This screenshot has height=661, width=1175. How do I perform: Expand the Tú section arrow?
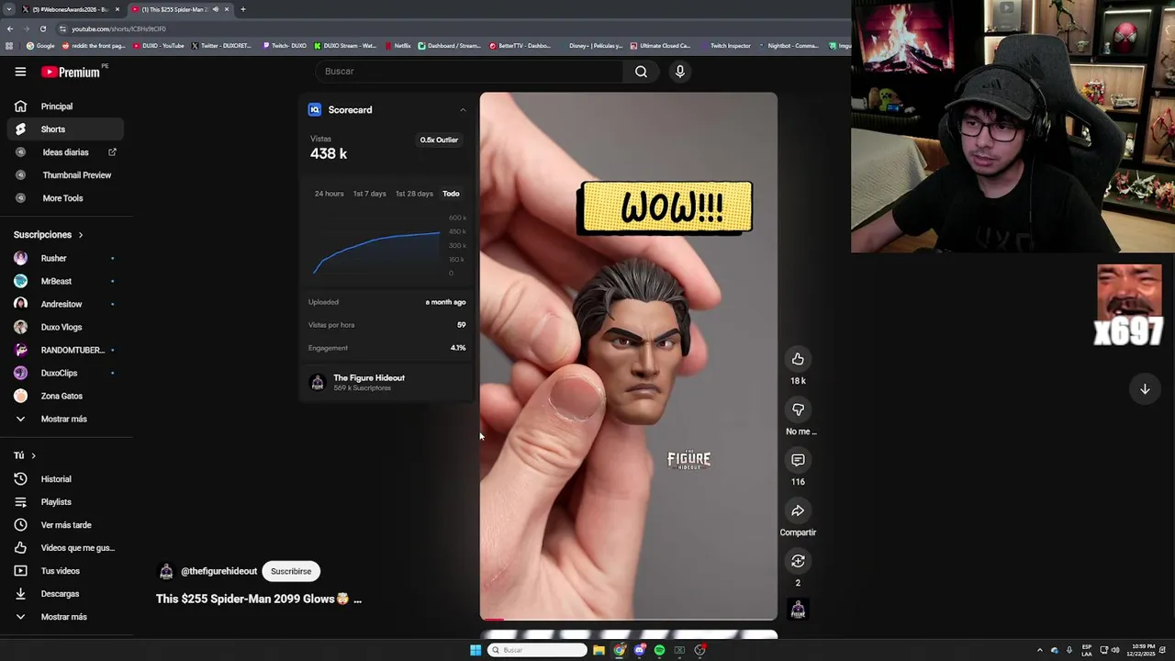point(33,455)
